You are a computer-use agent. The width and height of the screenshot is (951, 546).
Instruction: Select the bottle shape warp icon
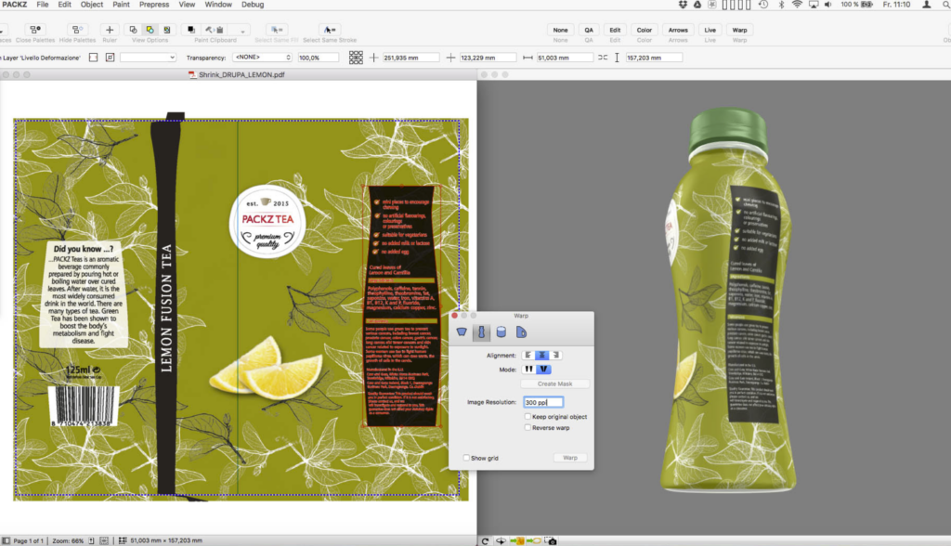482,332
